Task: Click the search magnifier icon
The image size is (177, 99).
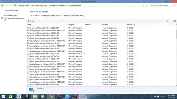Action: pyautogui.click(x=174, y=5)
